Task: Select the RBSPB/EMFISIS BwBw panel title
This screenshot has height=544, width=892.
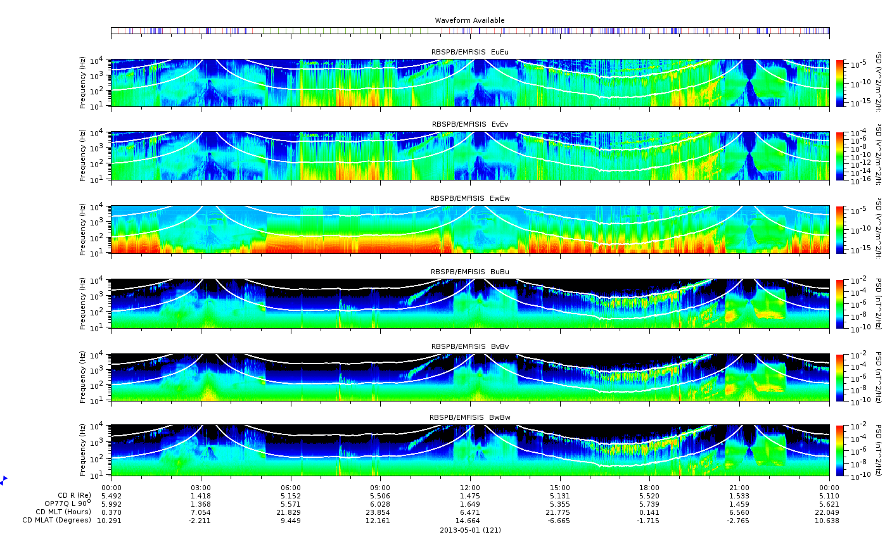Action: pos(469,417)
